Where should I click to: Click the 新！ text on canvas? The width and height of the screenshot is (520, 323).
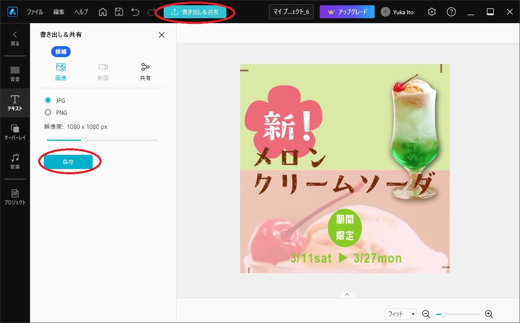pos(287,127)
